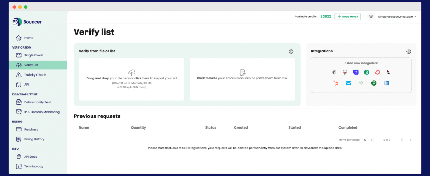430x176 pixels.
Task: Select the purple E integration icon
Action: pyautogui.click(x=356, y=72)
